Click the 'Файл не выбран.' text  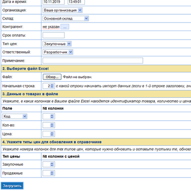point(77,77)
